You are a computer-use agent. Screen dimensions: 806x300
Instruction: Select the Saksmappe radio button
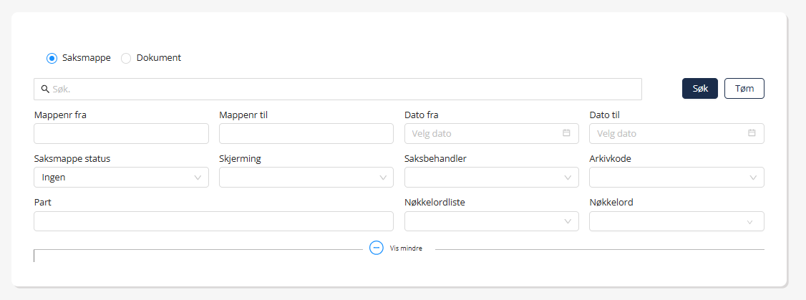(52, 58)
